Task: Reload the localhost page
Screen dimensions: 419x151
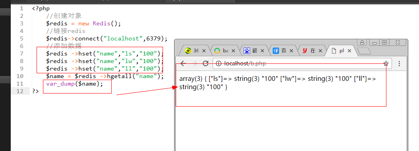Action: (206, 63)
